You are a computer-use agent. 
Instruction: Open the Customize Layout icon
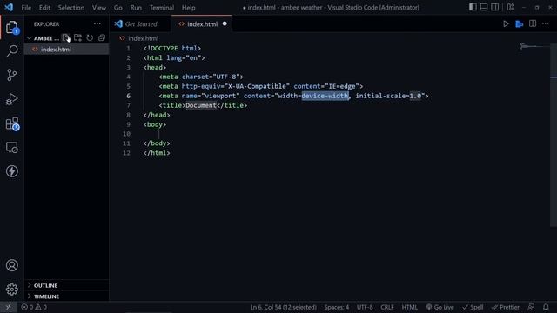click(511, 7)
